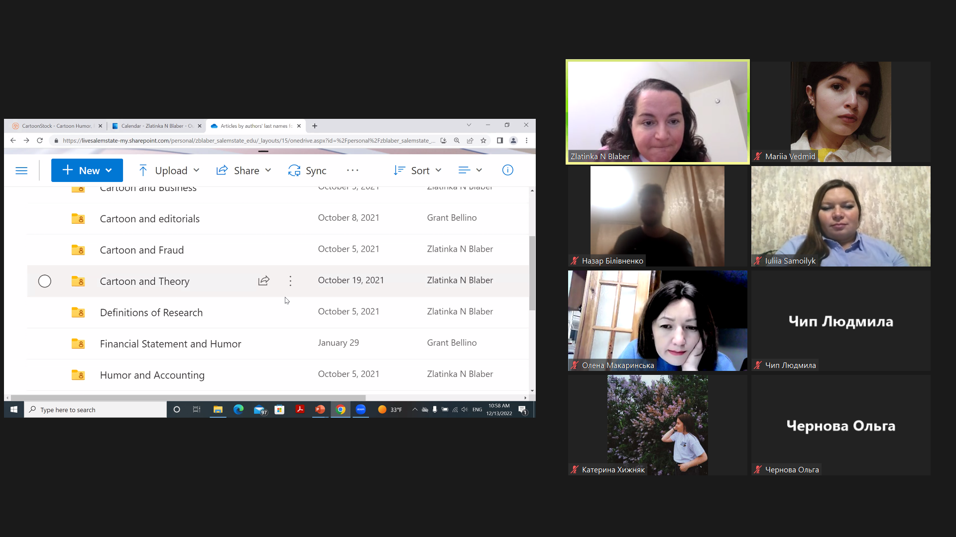Screen dimensions: 956x537
Task: Open the Cartoon and editorials folder
Action: pos(149,219)
